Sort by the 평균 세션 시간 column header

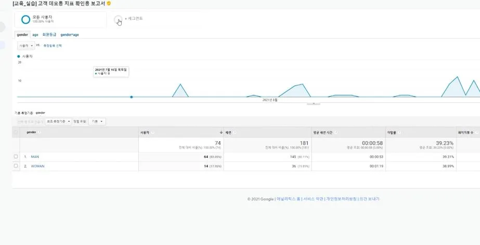322,132
